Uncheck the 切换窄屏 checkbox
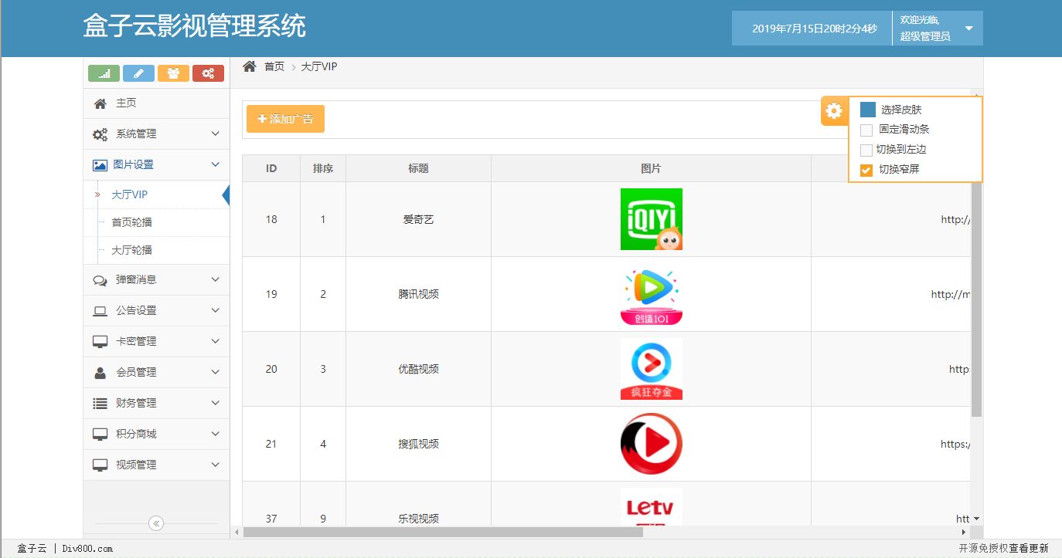 pyautogui.click(x=866, y=171)
